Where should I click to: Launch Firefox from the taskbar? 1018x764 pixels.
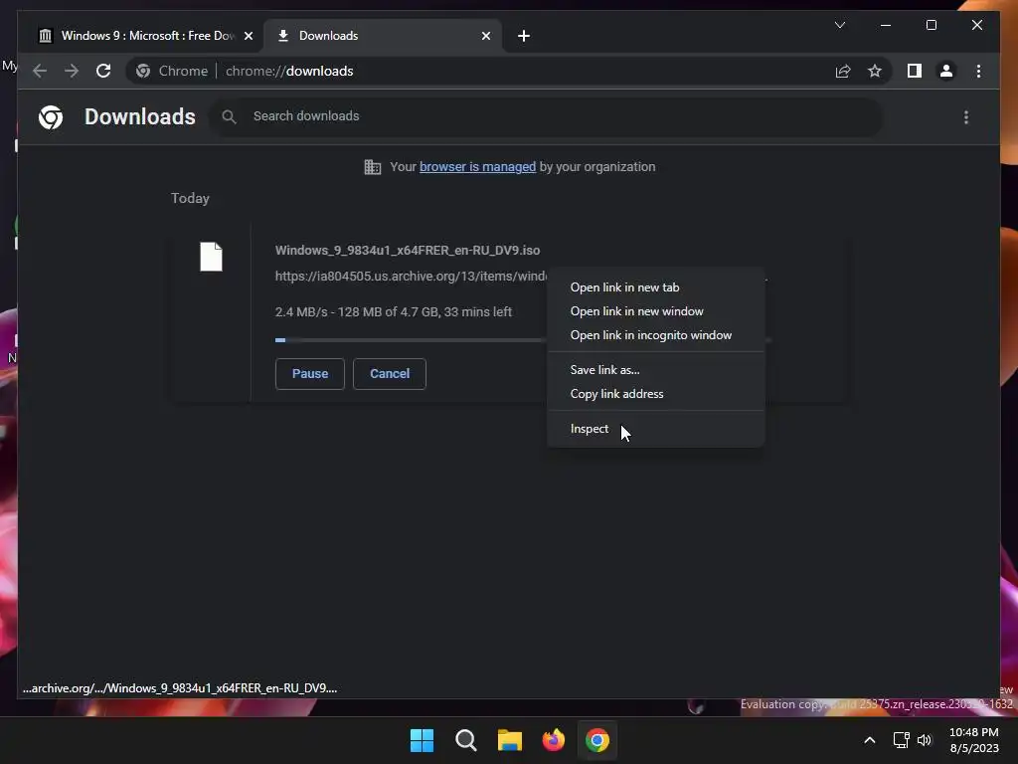(553, 740)
